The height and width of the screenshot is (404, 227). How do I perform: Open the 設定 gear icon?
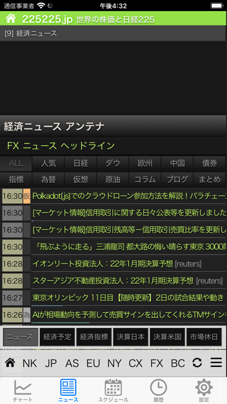pos(204,387)
